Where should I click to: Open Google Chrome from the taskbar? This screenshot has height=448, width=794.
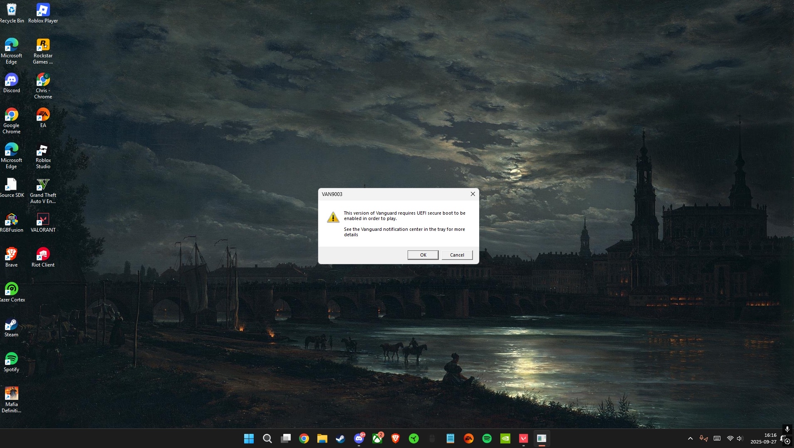(304, 438)
